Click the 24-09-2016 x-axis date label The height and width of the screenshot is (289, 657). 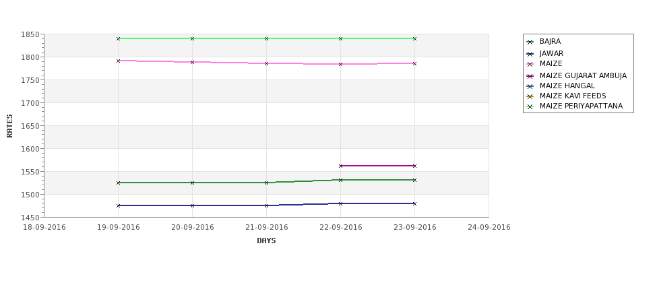coord(489,228)
